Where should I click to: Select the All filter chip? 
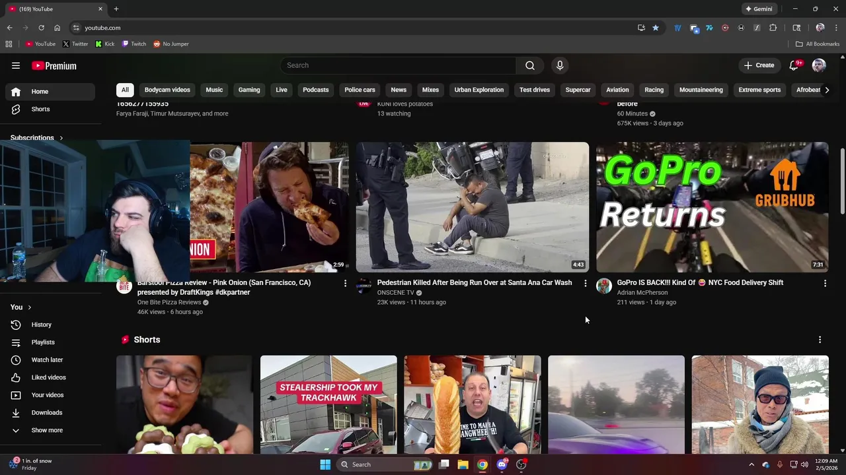pos(125,90)
